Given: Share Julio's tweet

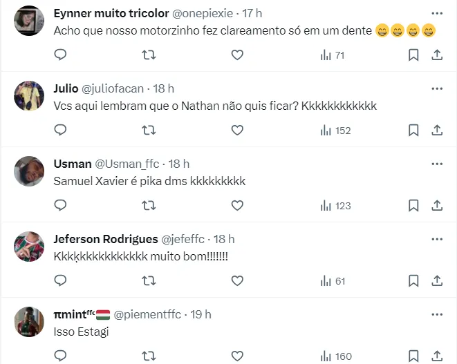Looking at the screenshot, I should pyautogui.click(x=437, y=130).
